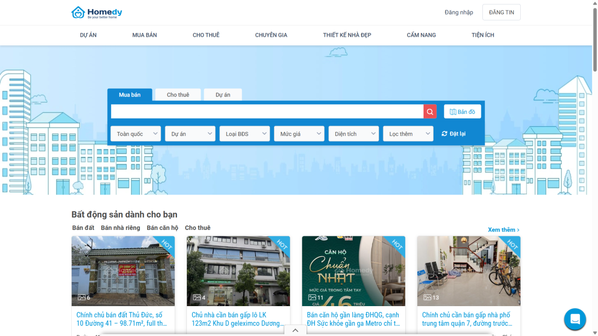The width and height of the screenshot is (598, 336).
Task: Open the Căn hộ Chuẩn Nhật thumbnail
Action: point(353,271)
